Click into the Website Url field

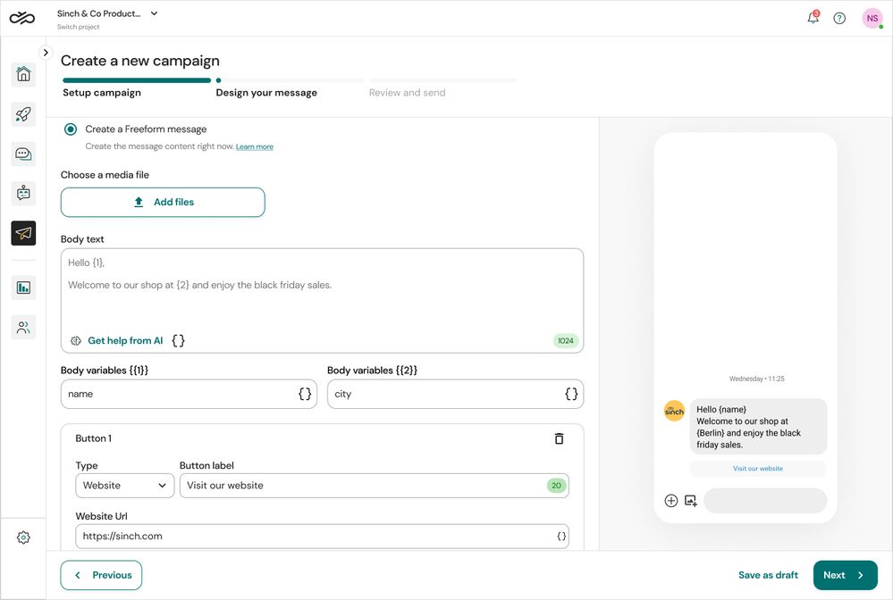[x=323, y=536]
